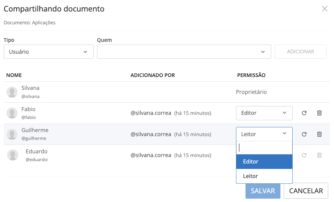Click Guilherme's avatar picture
This screenshot has width=334, height=202.
(x=12, y=134)
